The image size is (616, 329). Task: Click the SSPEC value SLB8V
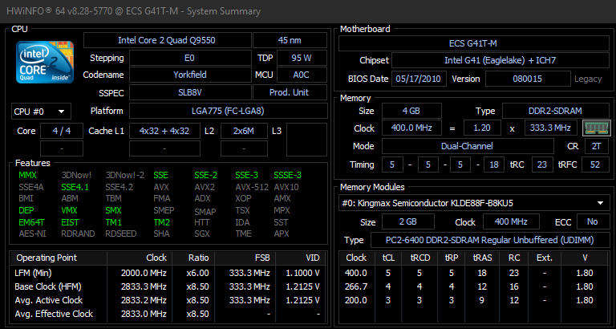pos(190,93)
